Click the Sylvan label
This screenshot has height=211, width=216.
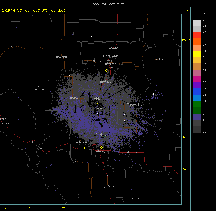(98, 61)
